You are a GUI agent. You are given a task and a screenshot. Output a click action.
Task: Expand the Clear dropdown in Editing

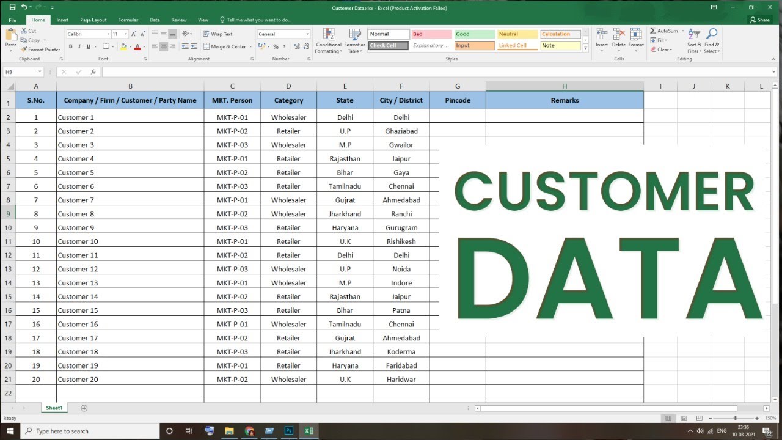pos(671,50)
